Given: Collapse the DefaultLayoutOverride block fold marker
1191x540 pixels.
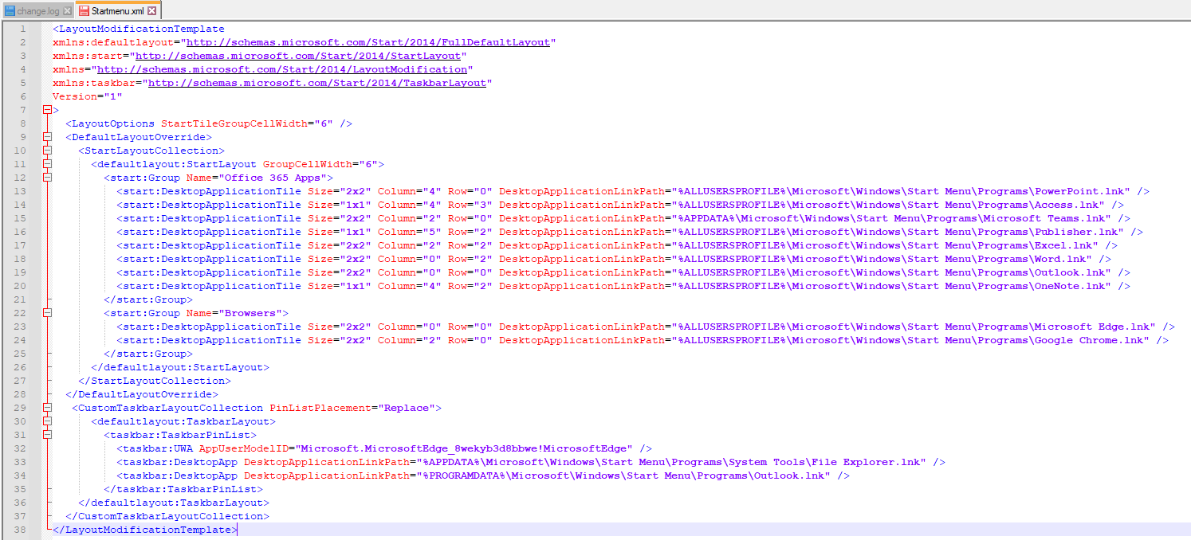Looking at the screenshot, I should [47, 137].
